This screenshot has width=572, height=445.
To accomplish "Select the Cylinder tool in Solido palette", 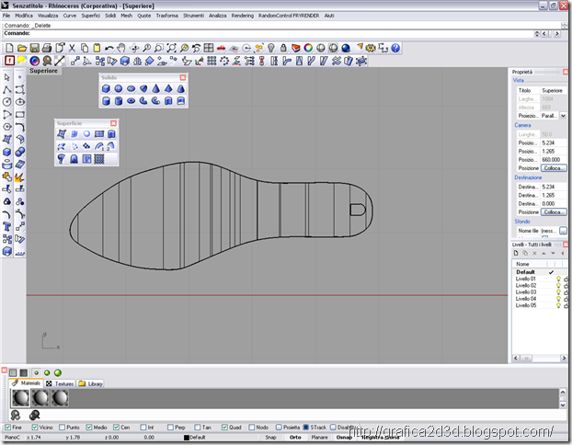I will tap(106, 100).
